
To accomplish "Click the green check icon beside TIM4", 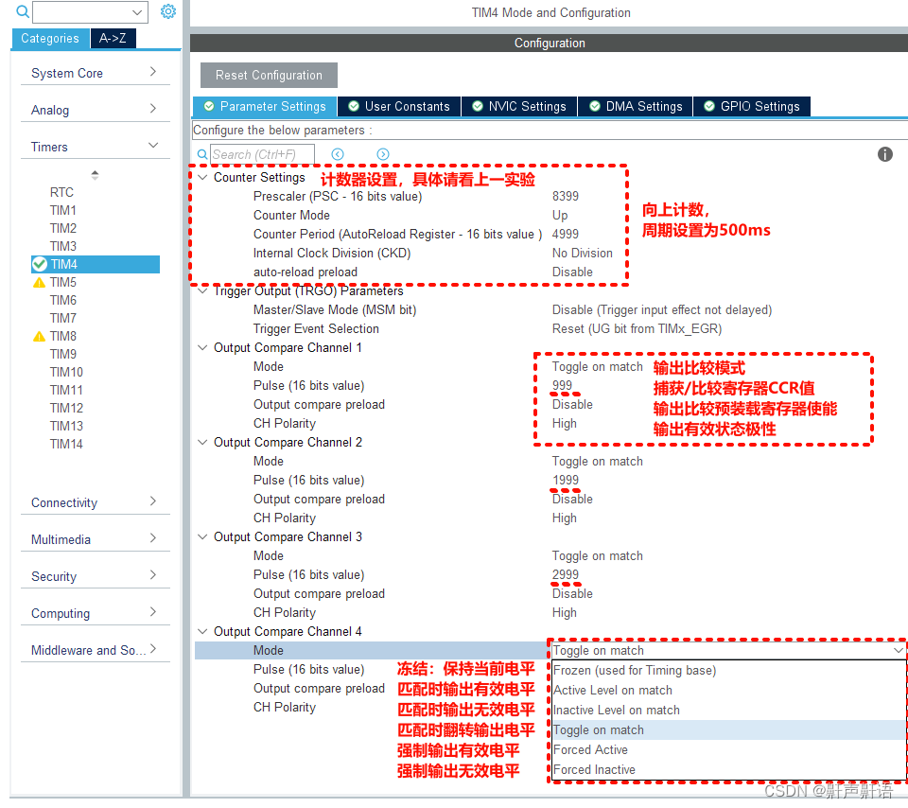I will [40, 264].
